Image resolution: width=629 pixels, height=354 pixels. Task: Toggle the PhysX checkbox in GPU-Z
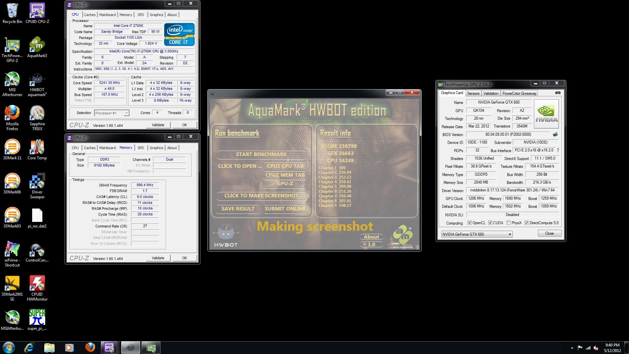pos(508,223)
